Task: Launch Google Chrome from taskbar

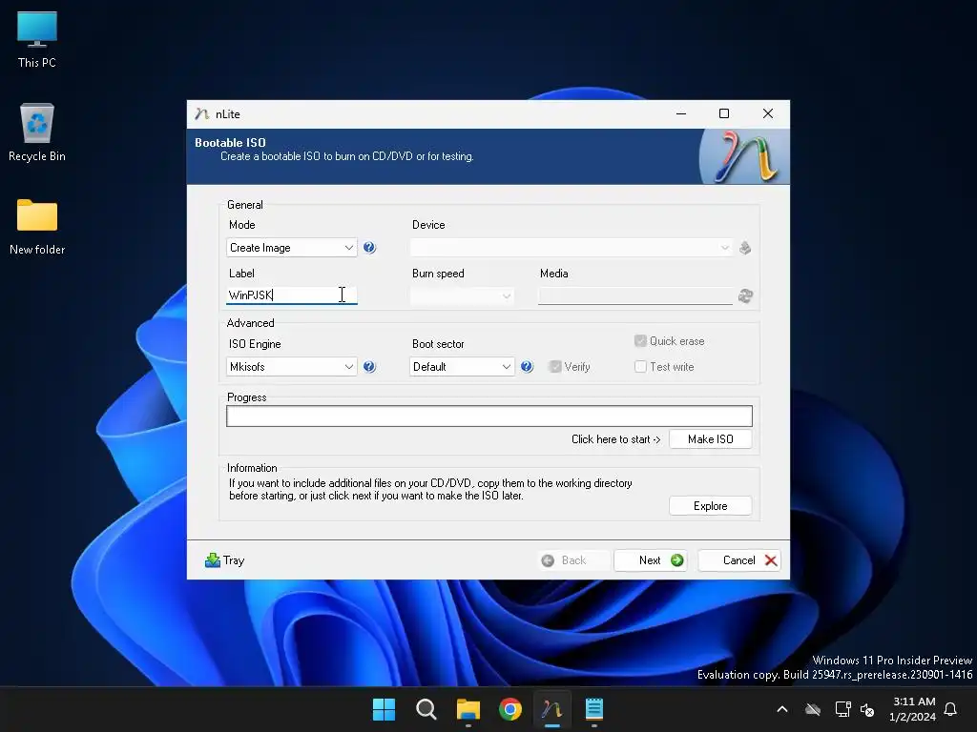Action: (x=510, y=709)
